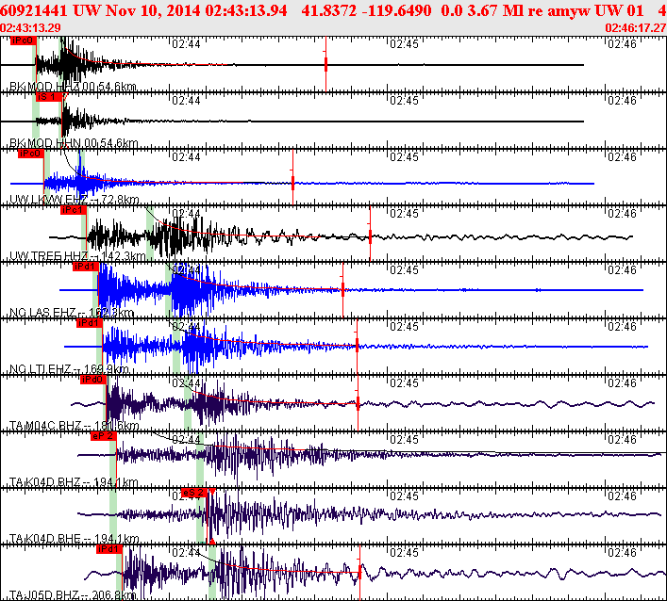Click the red coda end marker on NC LTI EHZ
The height and width of the screenshot is (601, 667).
pos(357,346)
